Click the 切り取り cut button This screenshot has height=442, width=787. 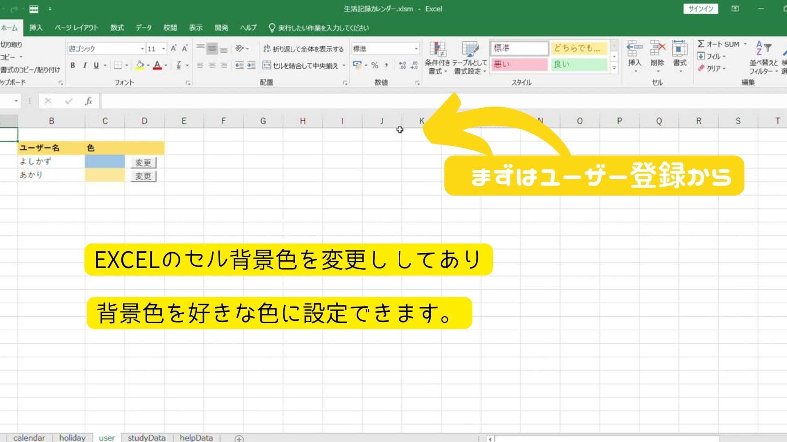(11, 44)
